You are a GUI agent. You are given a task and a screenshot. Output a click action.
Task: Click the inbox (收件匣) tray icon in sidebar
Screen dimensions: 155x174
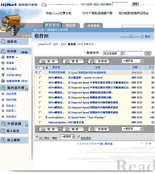coord(3,57)
